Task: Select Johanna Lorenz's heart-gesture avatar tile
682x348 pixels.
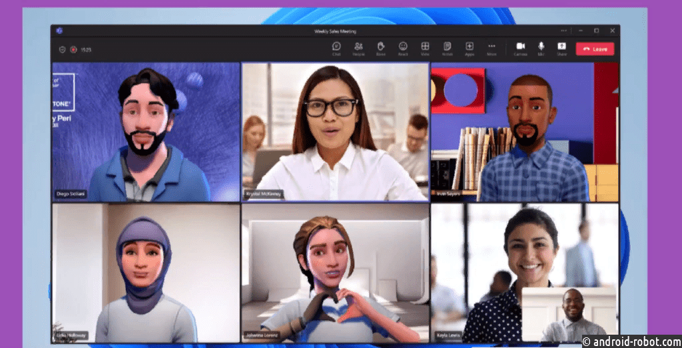Action: [x=336, y=273]
